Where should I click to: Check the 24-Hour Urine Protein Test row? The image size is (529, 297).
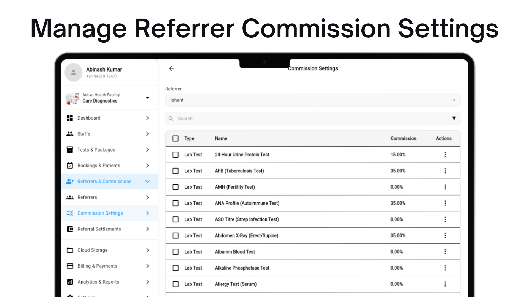tap(176, 155)
